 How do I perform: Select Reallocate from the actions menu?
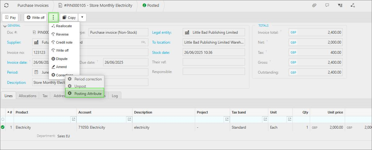coord(64,26)
